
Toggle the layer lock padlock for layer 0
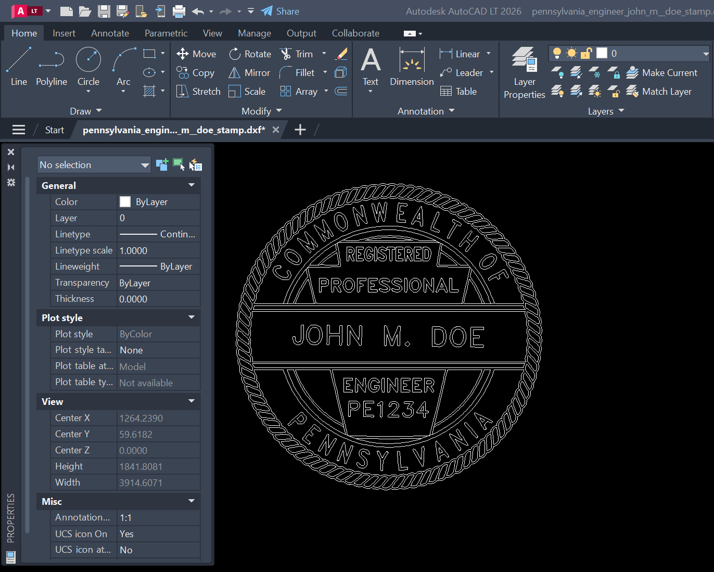[x=586, y=53]
